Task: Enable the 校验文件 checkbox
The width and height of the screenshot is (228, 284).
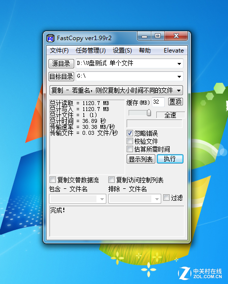Action: (x=130, y=141)
